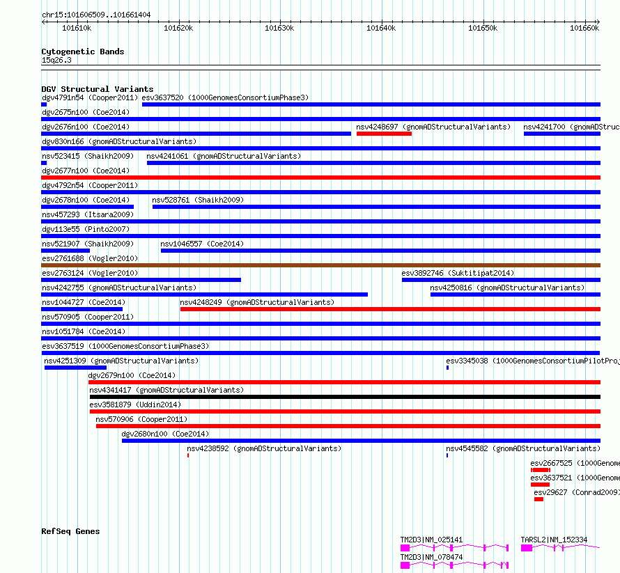620x573 pixels.
Task: Open TM2D3|NM_025141 gene label
Action: click(431, 540)
